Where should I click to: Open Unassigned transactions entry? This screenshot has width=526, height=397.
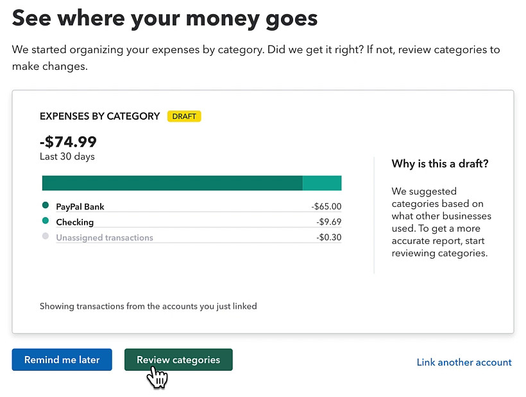(x=192, y=238)
